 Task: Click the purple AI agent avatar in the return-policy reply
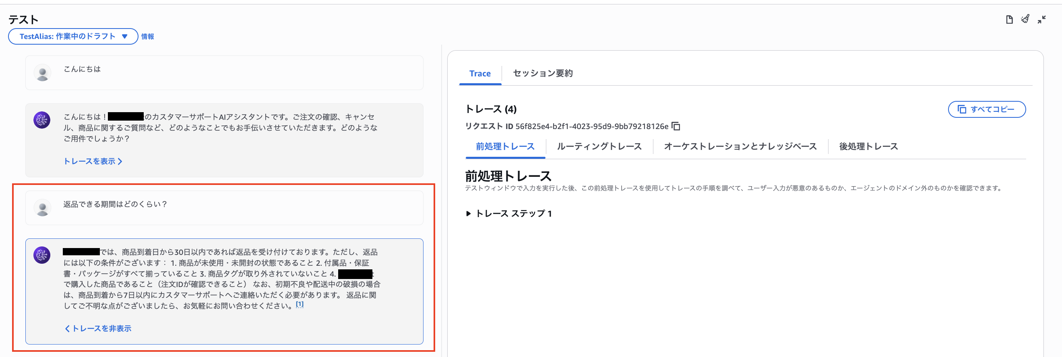pyautogui.click(x=42, y=255)
